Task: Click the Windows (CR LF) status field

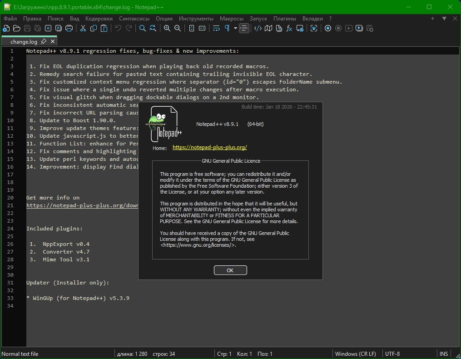Action: (356, 354)
